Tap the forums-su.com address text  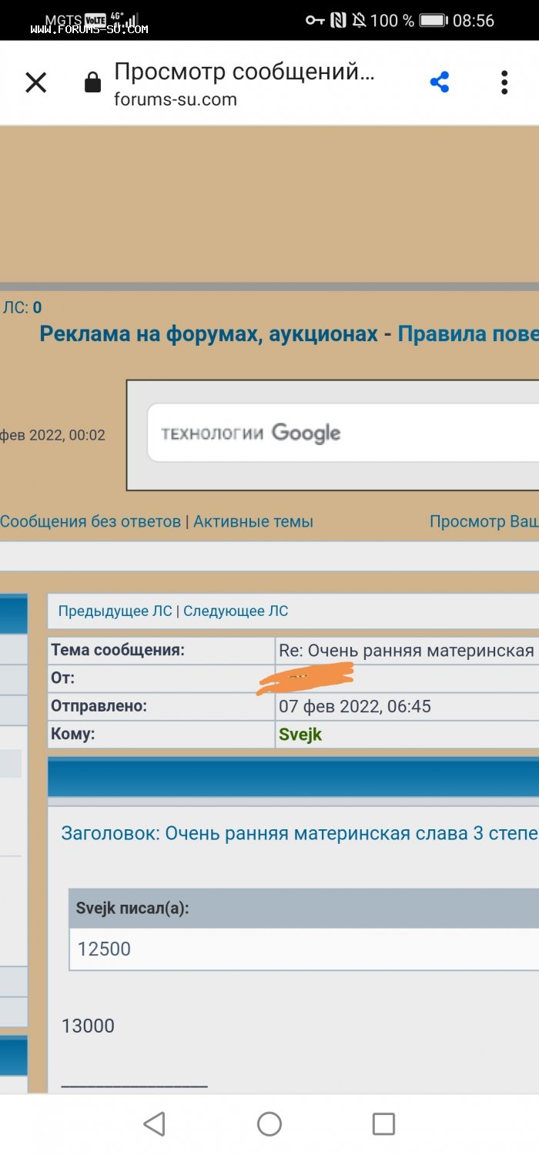coord(176,99)
